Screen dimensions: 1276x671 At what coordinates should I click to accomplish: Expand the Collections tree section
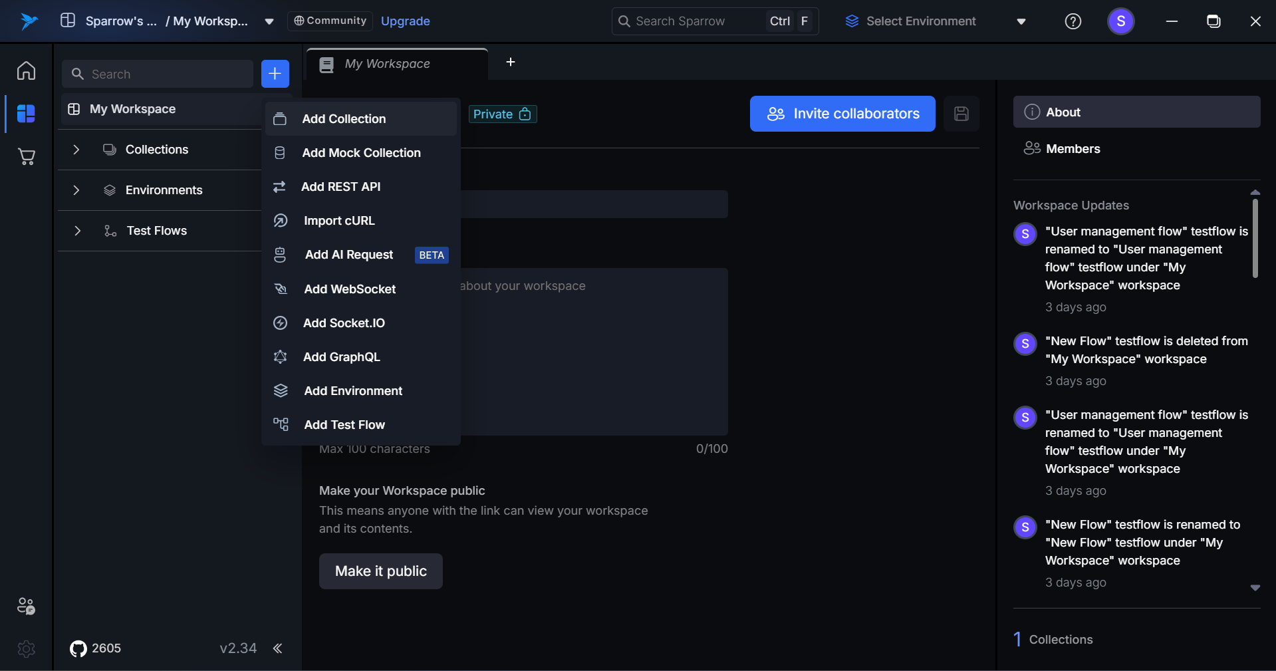pyautogui.click(x=76, y=150)
